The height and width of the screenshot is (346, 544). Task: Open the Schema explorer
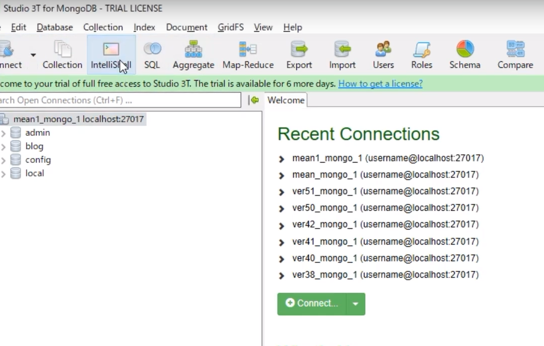(465, 55)
